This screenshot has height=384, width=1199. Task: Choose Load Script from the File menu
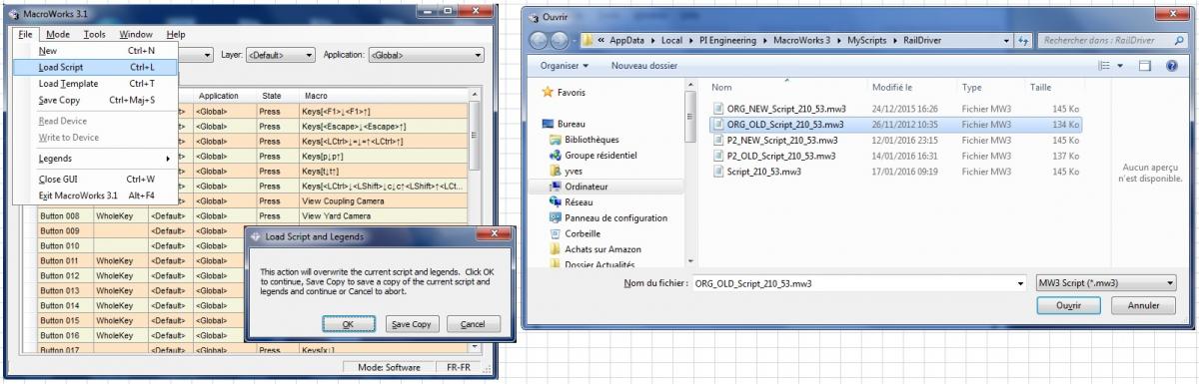96,67
